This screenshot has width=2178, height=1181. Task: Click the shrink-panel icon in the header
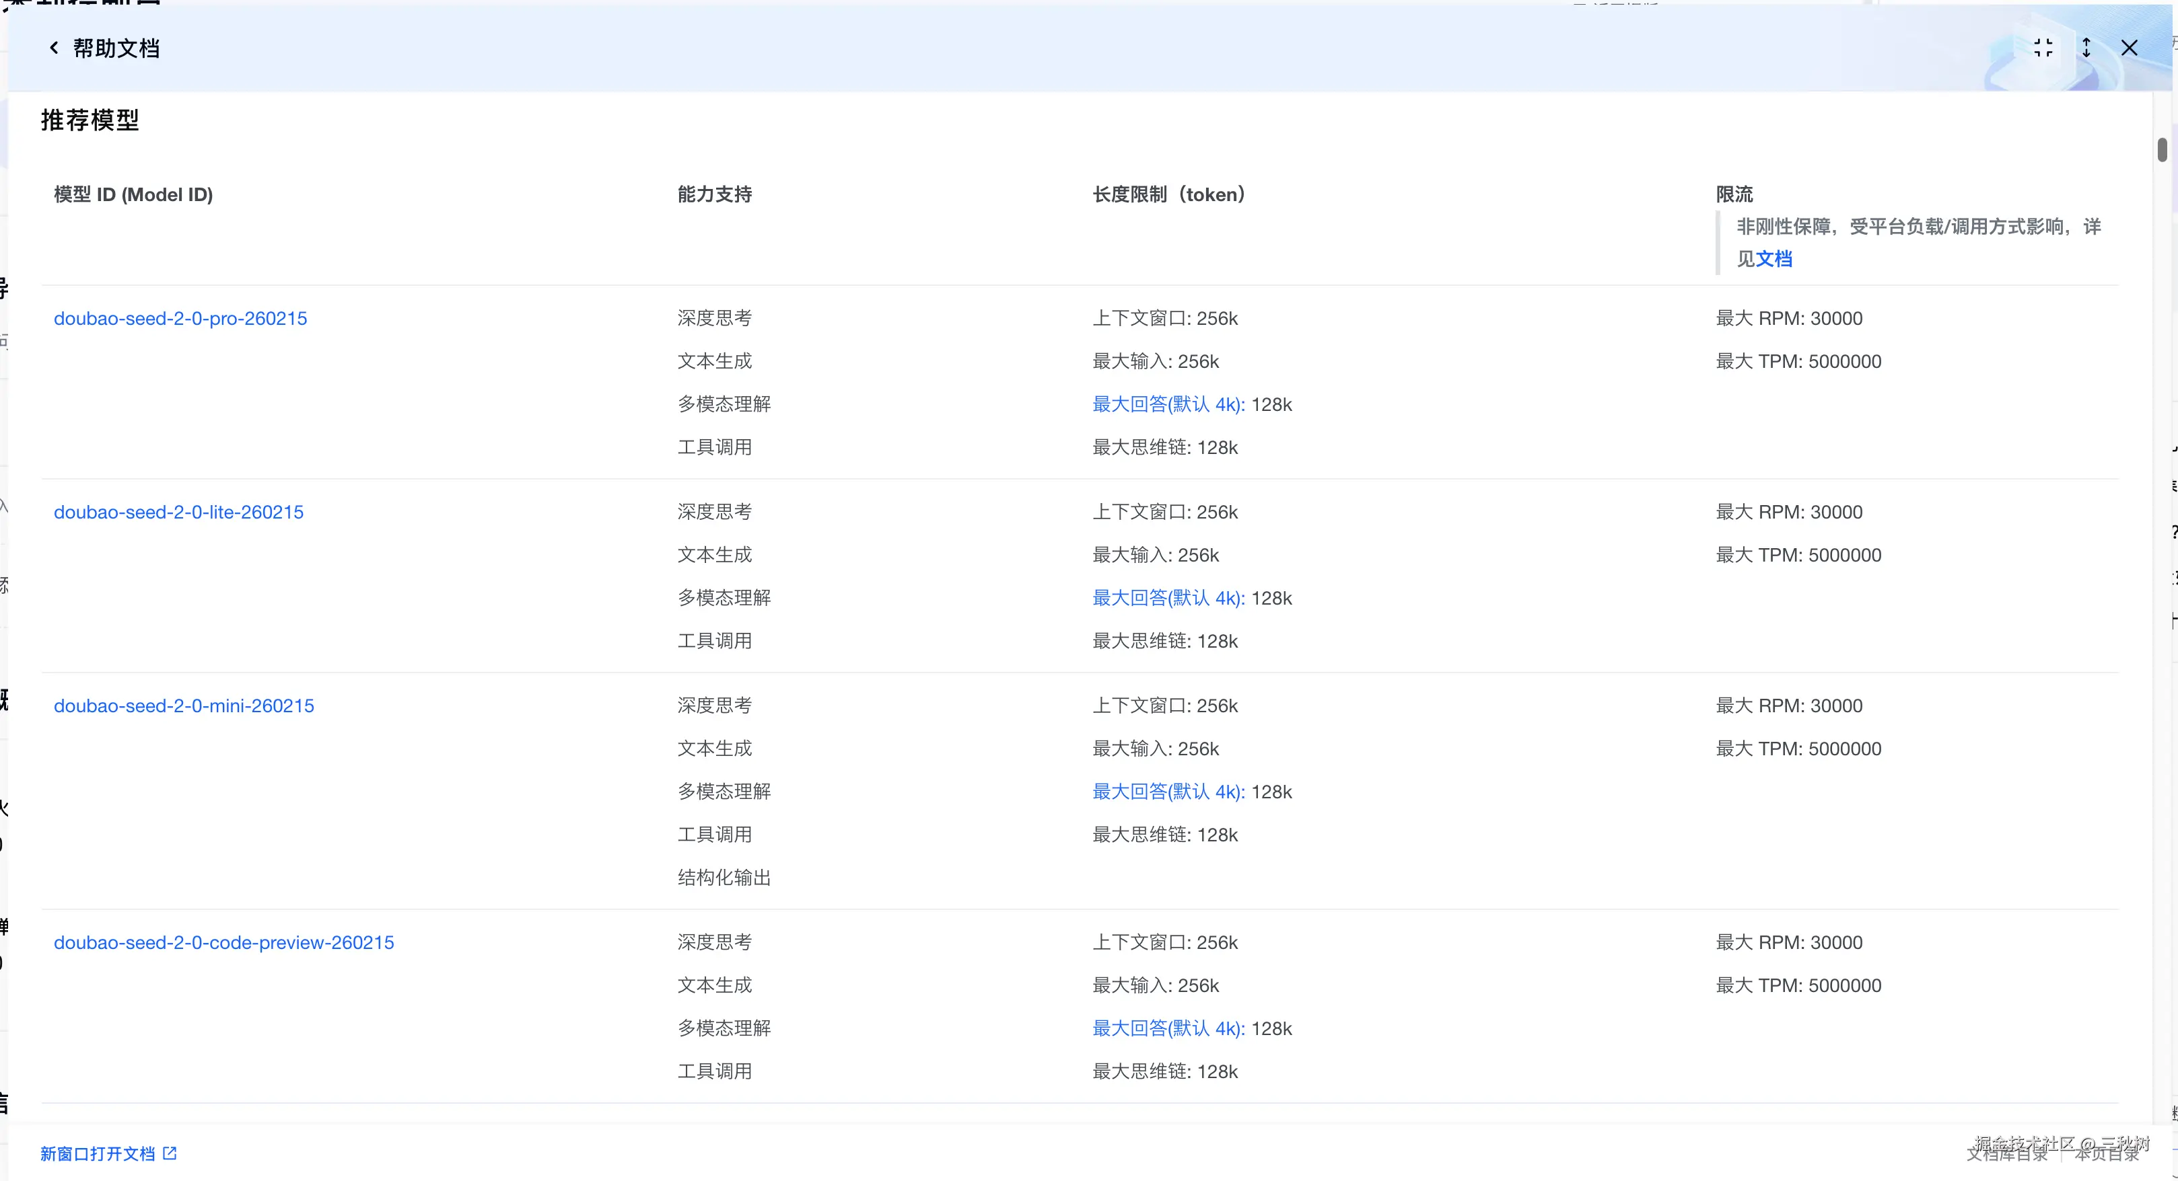pos(2043,48)
